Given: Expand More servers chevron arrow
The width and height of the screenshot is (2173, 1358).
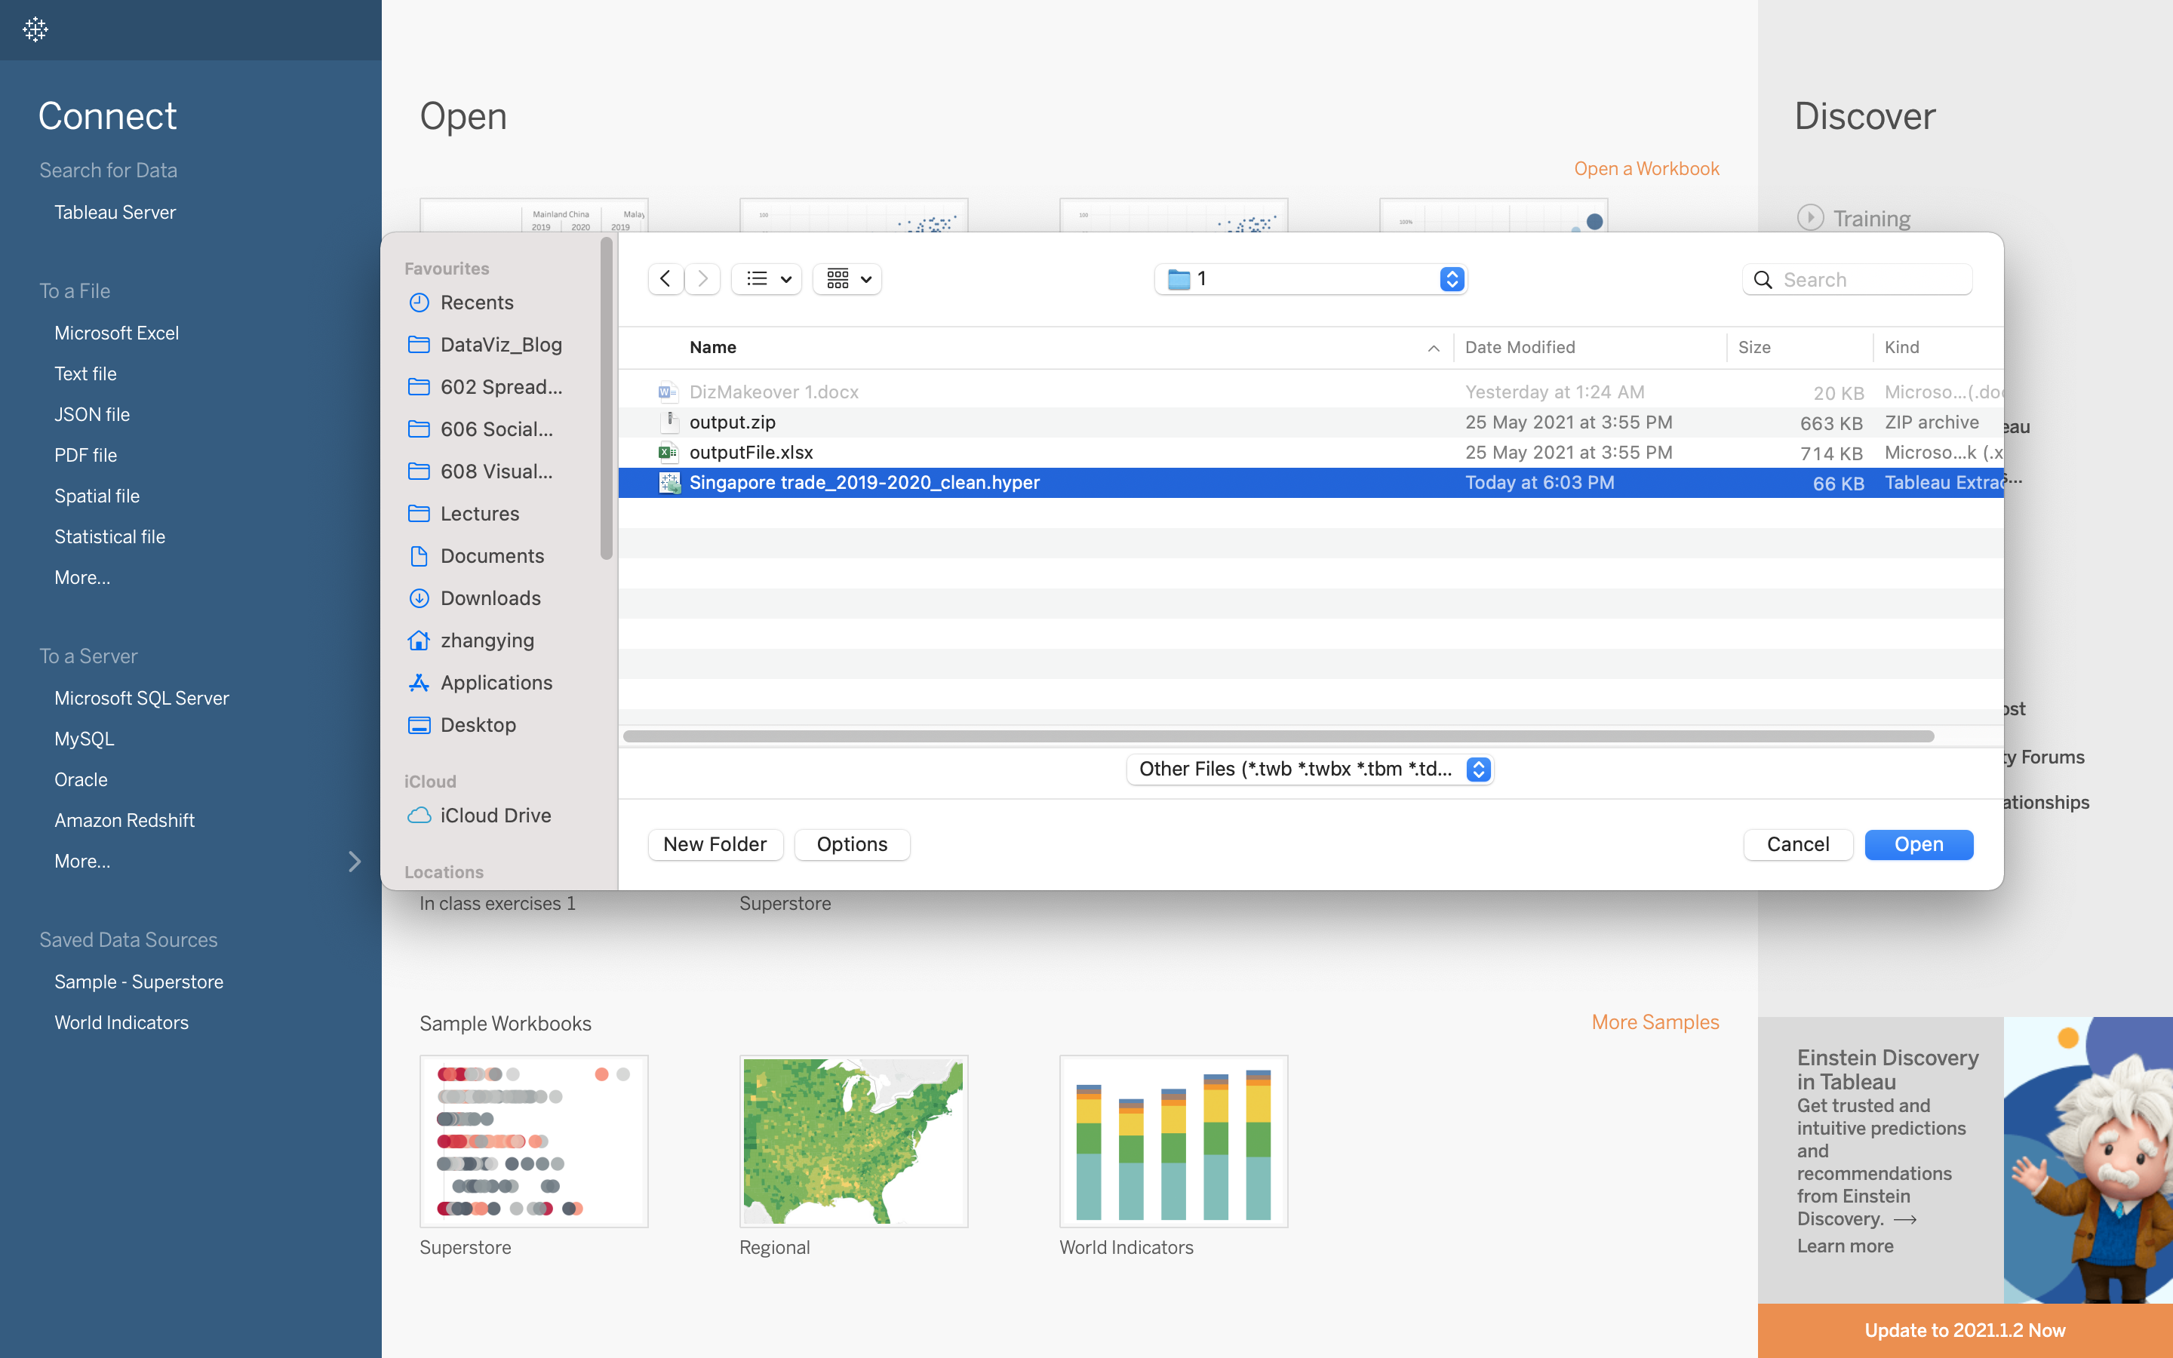Looking at the screenshot, I should (x=354, y=862).
